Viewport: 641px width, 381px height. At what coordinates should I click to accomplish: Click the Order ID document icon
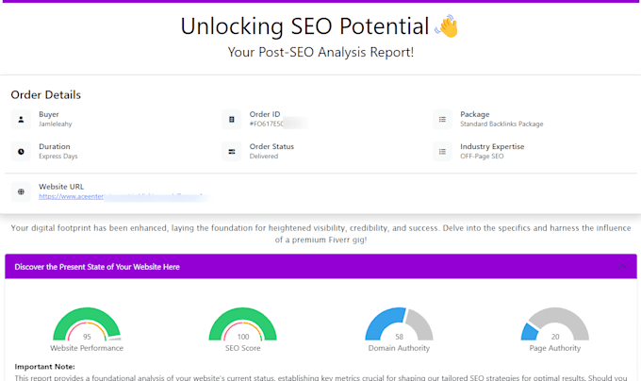click(x=232, y=120)
